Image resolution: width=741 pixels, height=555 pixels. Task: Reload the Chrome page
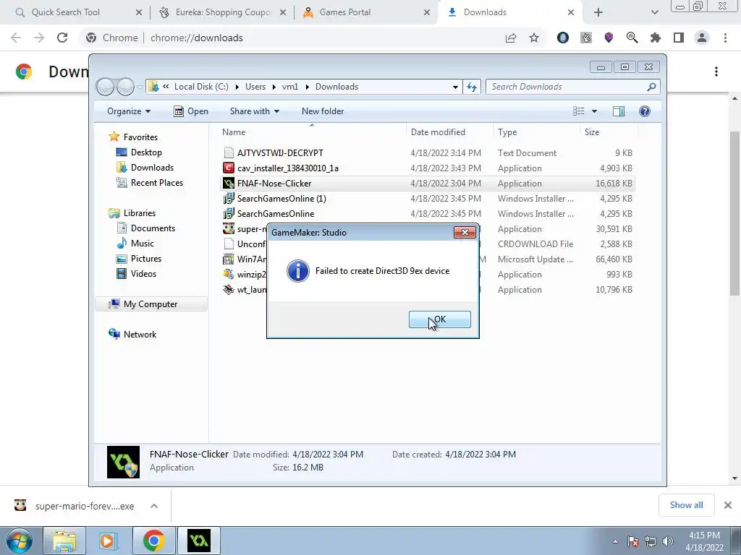(62, 38)
